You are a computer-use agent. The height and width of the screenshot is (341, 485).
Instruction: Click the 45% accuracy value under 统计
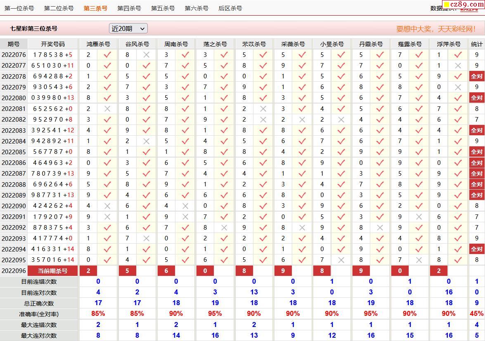click(477, 314)
